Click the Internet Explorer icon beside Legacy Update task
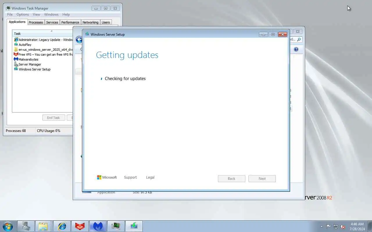 click(x=16, y=40)
